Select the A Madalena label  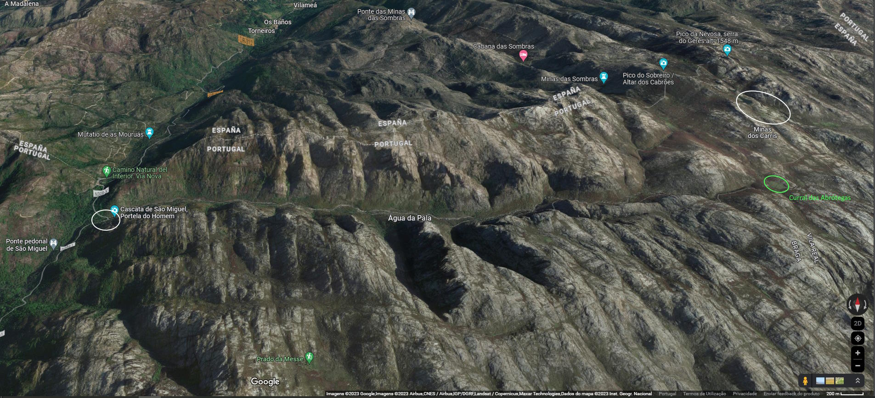pyautogui.click(x=22, y=4)
